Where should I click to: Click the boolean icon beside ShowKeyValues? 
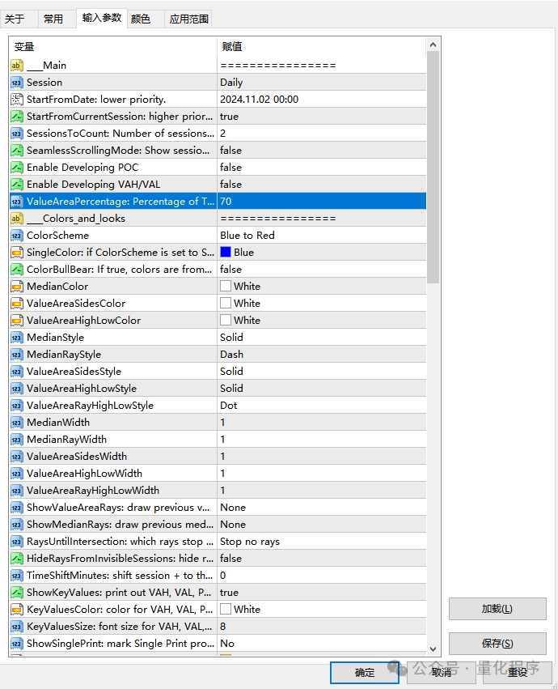point(17,593)
